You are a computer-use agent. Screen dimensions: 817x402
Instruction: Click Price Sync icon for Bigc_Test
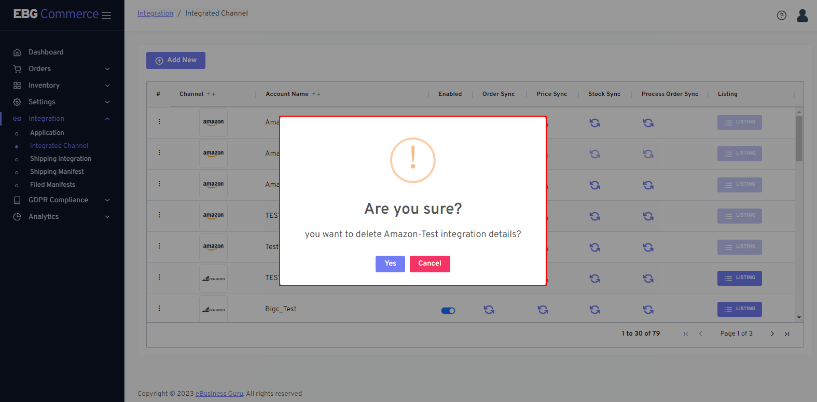(543, 310)
